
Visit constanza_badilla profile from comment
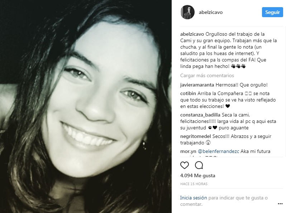pyautogui.click(x=200, y=115)
